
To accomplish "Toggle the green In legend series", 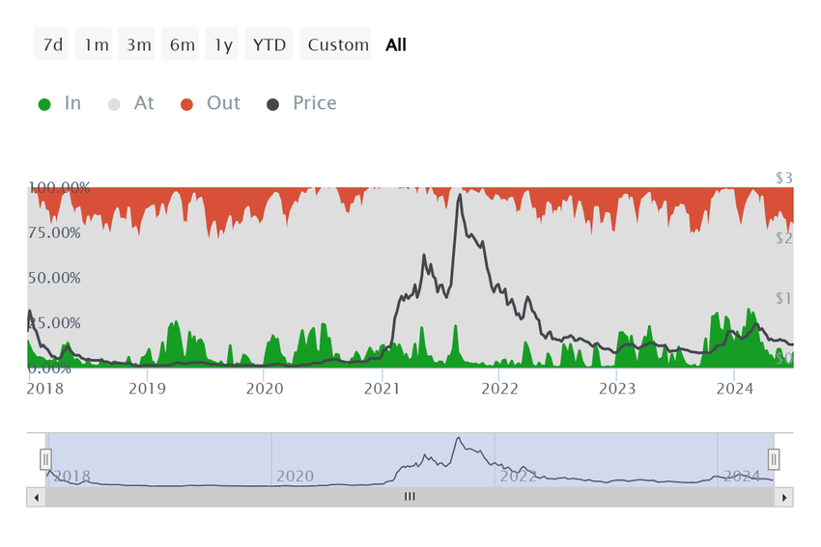I will coord(60,103).
